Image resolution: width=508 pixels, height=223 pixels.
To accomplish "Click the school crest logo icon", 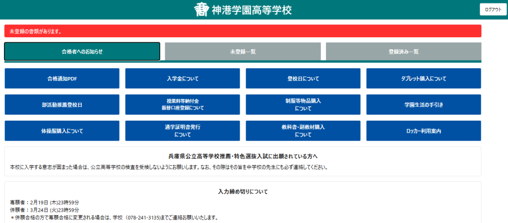I will pos(201,9).
